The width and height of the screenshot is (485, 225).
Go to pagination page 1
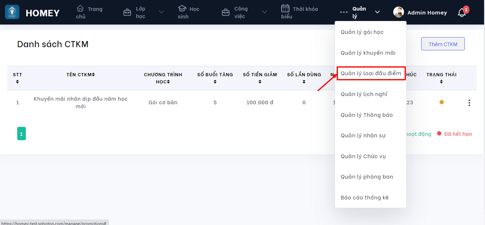click(x=22, y=134)
